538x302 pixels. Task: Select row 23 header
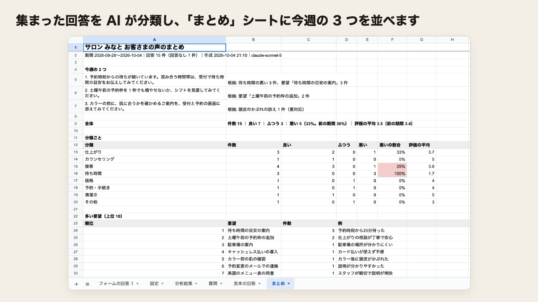[x=76, y=223]
